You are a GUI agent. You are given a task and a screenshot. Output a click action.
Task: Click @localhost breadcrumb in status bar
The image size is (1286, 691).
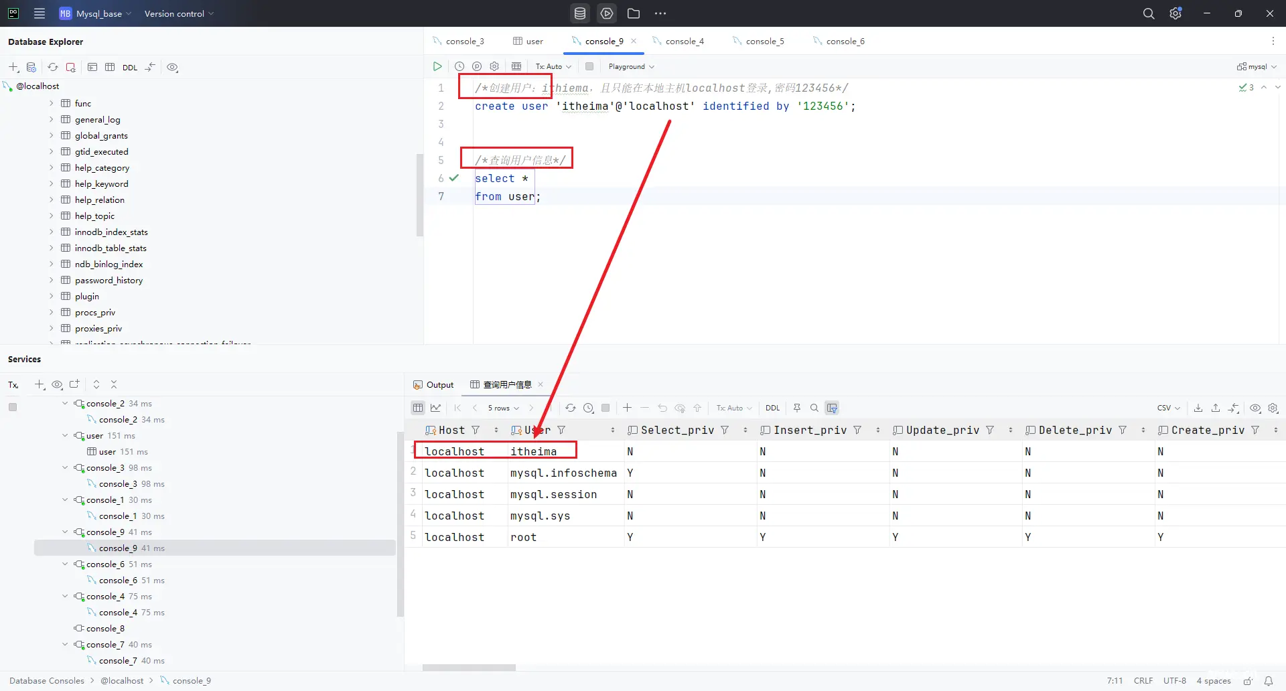tap(122, 680)
